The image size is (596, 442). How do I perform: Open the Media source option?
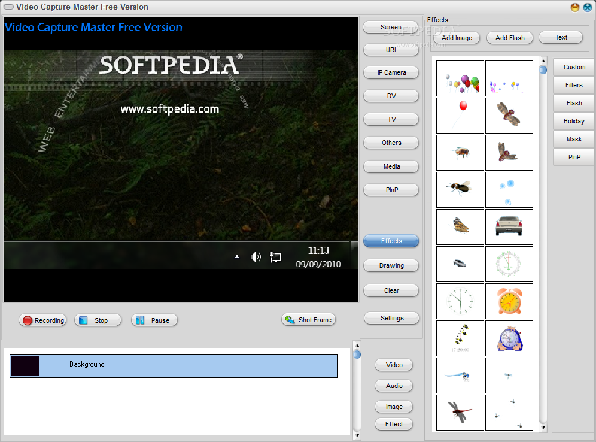(391, 166)
